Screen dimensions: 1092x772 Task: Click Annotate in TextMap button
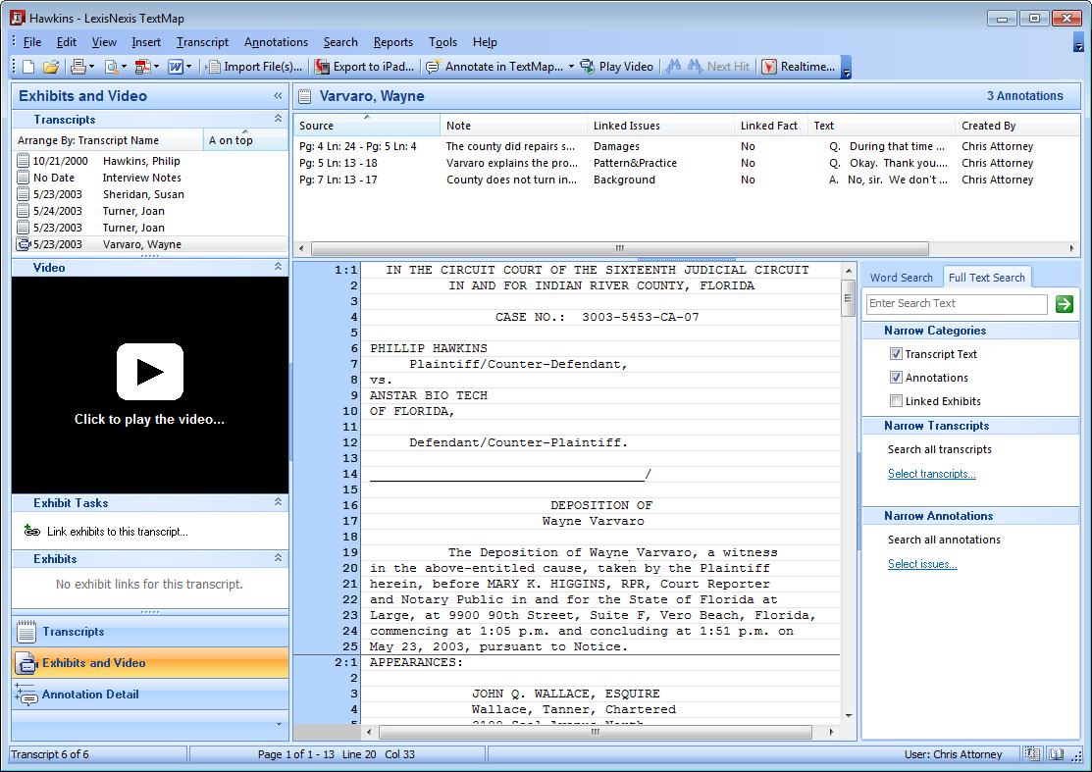tap(495, 67)
